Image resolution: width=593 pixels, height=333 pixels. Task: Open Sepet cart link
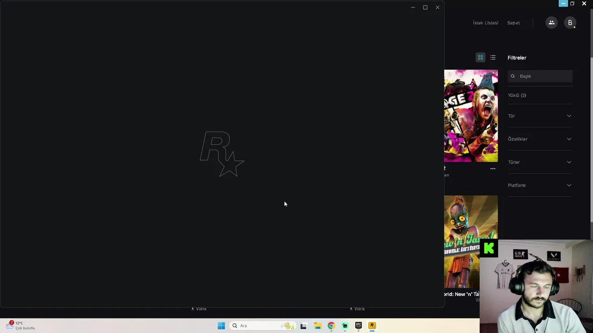pos(513,23)
